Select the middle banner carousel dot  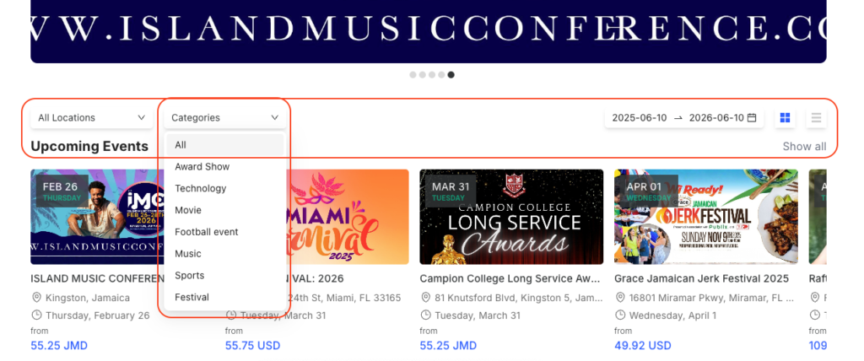[432, 75]
